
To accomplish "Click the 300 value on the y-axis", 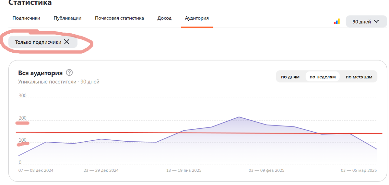I will pyautogui.click(x=22, y=96).
